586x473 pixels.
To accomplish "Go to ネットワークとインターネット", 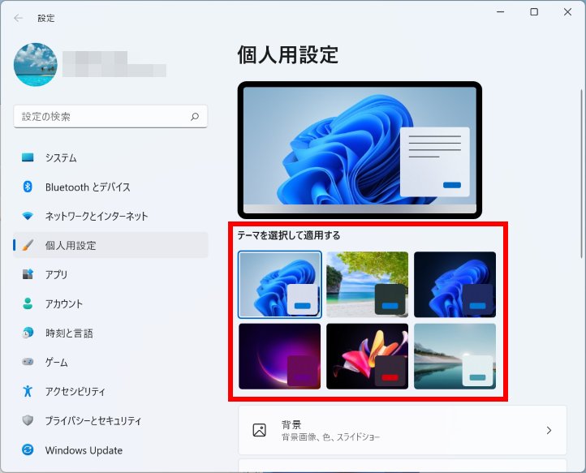I will pos(110,216).
